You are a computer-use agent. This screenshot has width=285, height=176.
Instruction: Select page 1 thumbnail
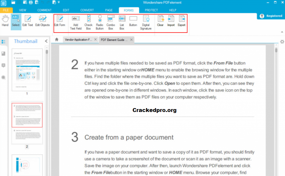(x=27, y=70)
